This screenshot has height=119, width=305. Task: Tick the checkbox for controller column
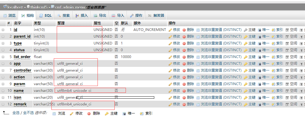click(x=3, y=71)
